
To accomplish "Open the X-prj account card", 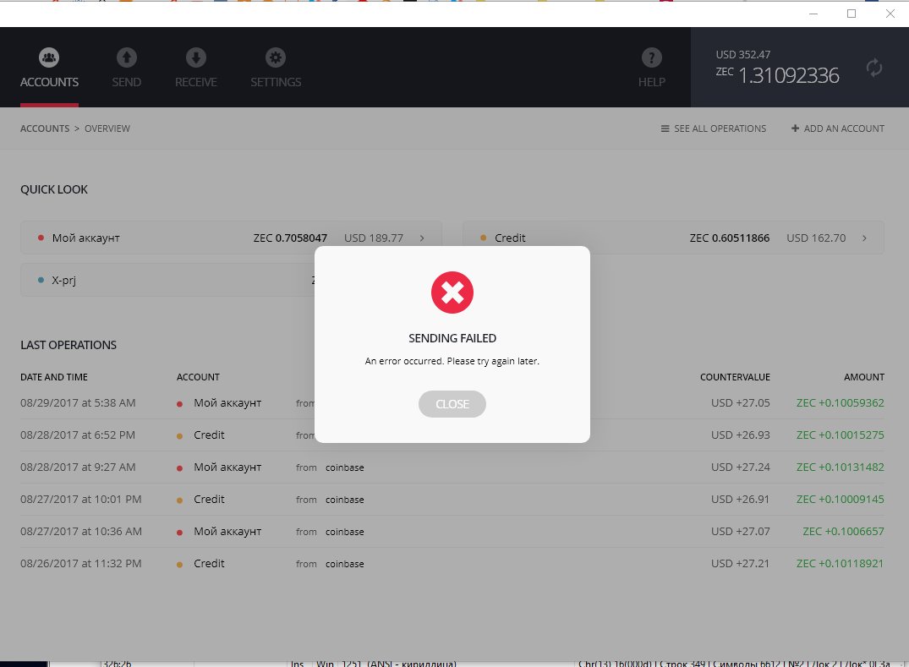I will click(168, 280).
